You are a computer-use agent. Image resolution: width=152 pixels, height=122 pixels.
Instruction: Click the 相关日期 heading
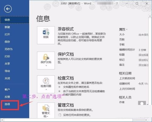tap(125, 74)
